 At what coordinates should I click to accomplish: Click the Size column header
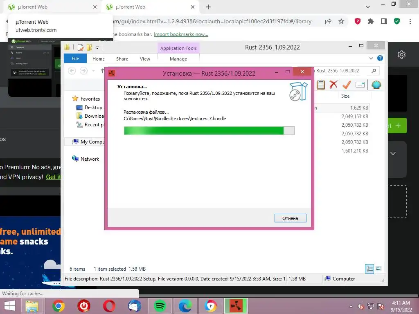point(345,96)
